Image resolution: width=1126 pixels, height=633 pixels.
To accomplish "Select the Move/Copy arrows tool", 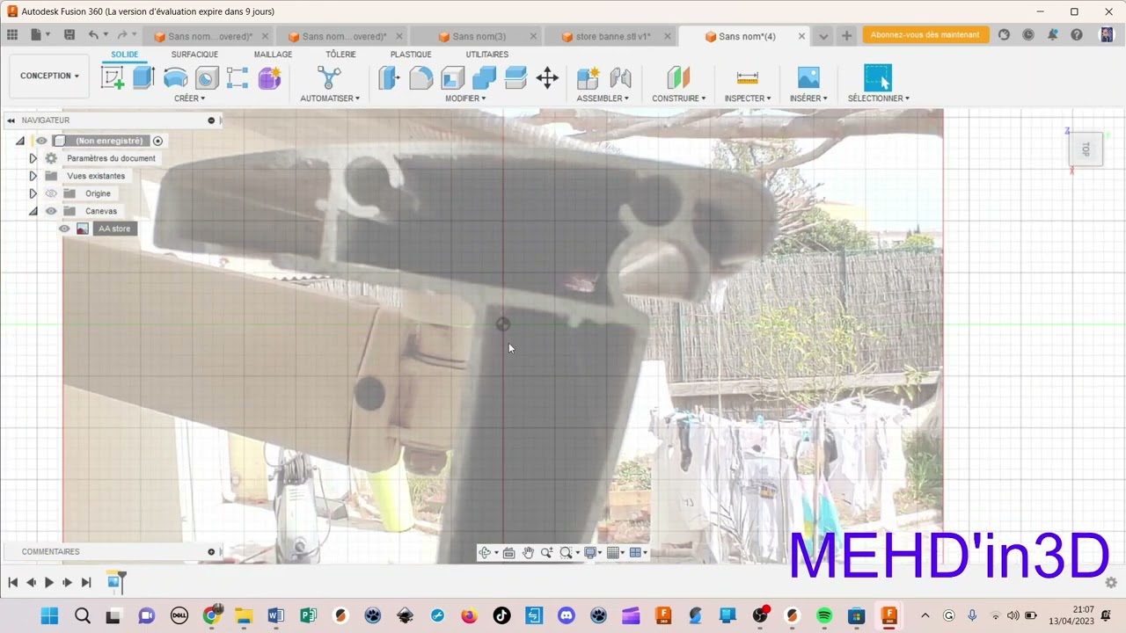I will tap(547, 77).
